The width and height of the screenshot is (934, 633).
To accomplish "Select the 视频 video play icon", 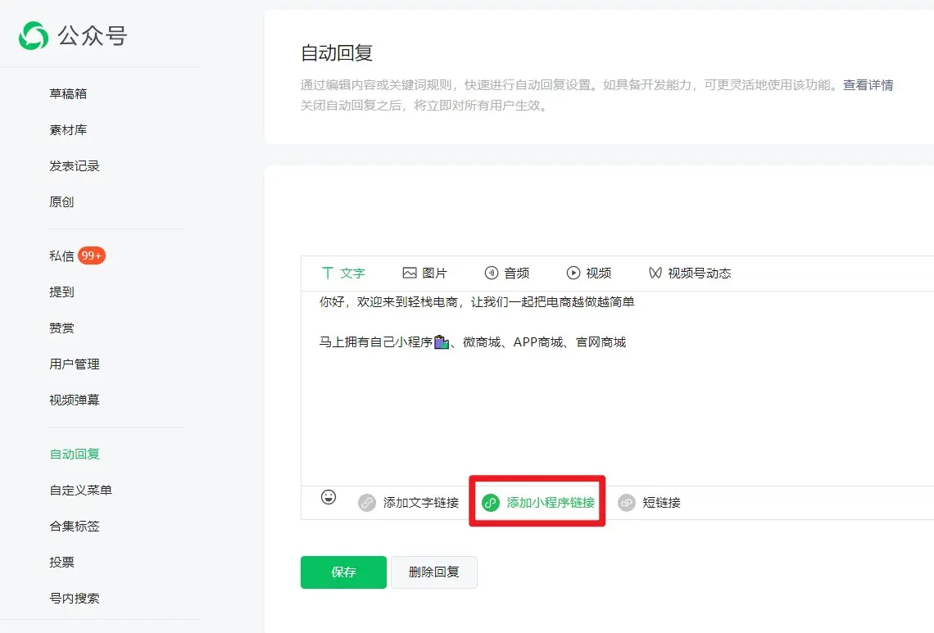I will coord(574,273).
